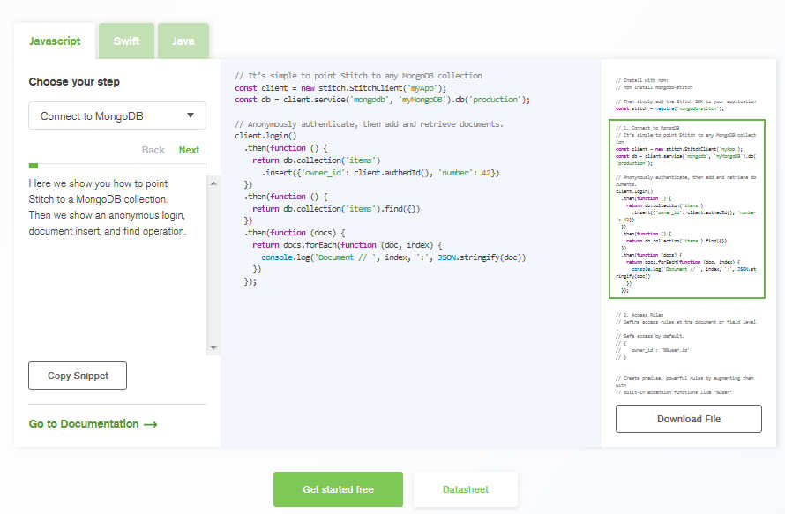Switch to the Java tab
The height and width of the screenshot is (514, 785).
tap(183, 41)
